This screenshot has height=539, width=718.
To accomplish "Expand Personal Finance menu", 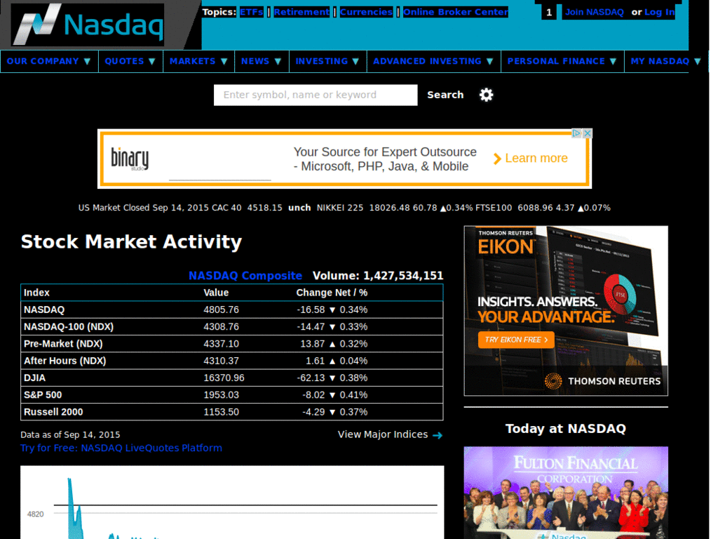I will click(562, 62).
